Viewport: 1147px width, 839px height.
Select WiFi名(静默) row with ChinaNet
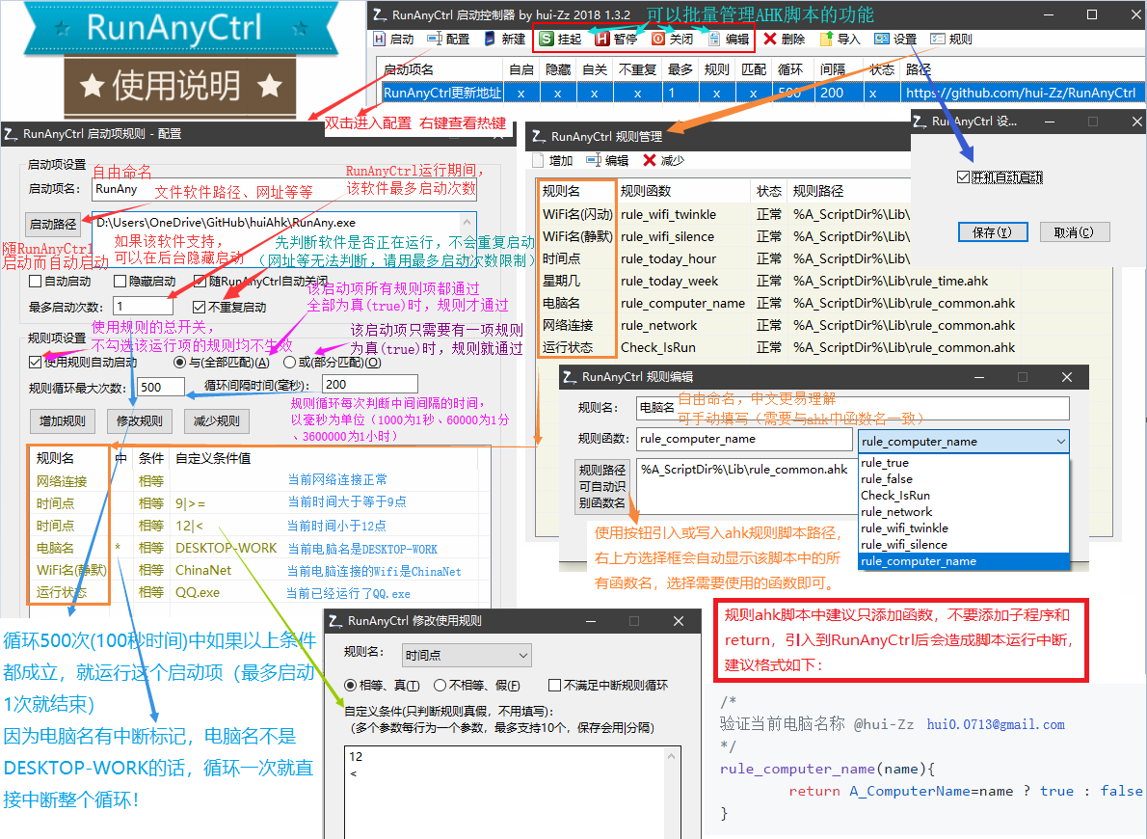click(x=259, y=570)
